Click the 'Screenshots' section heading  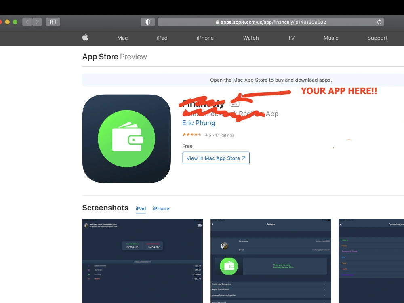(105, 208)
